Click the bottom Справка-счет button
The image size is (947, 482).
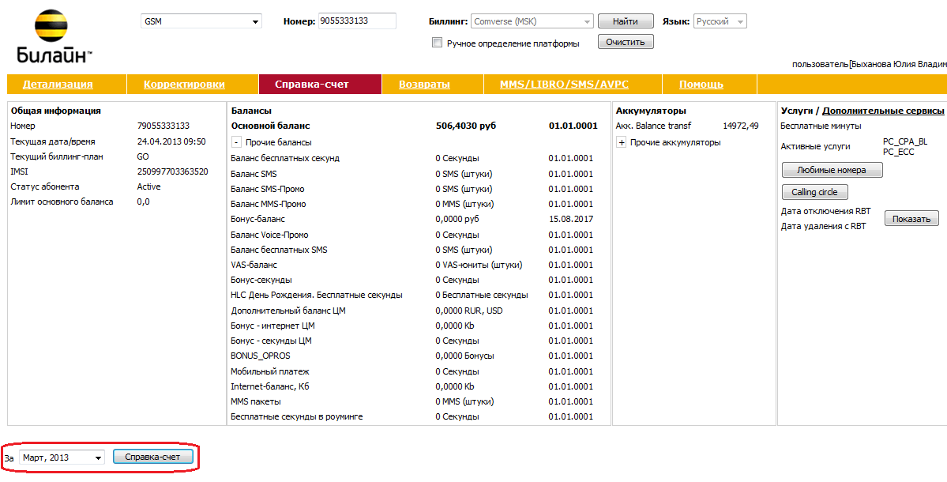pyautogui.click(x=152, y=458)
